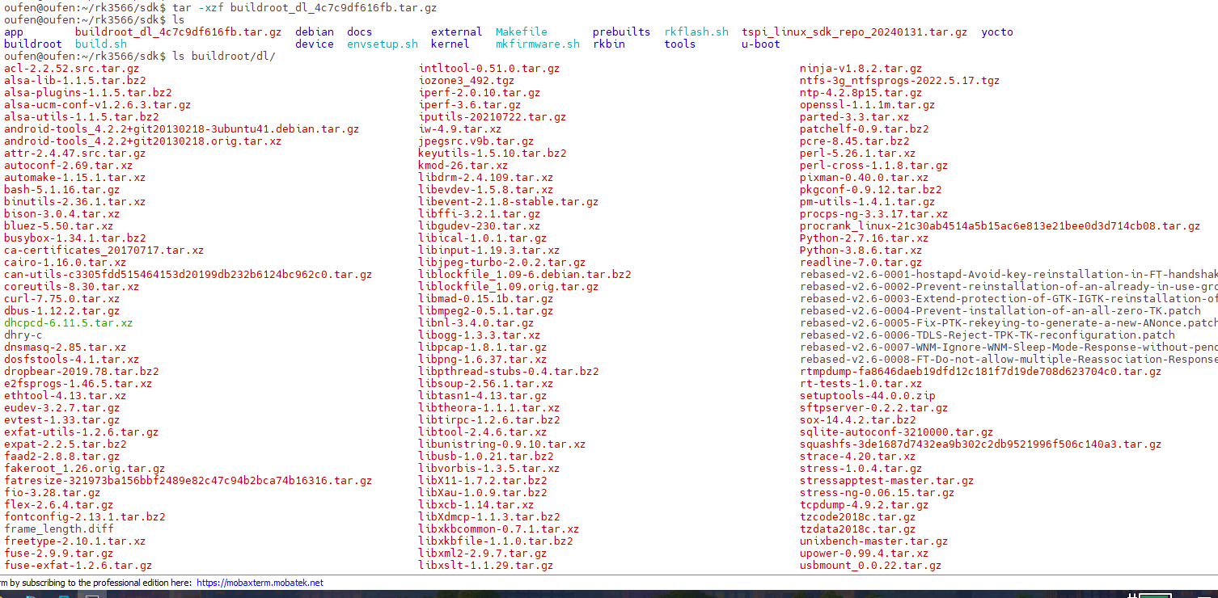Select libxml2-2.9.7.tar.gz file name
The width and height of the screenshot is (1218, 598).
[483, 554]
